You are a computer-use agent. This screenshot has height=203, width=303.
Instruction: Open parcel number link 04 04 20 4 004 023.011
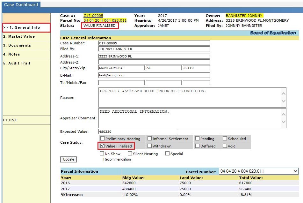(x=105, y=20)
